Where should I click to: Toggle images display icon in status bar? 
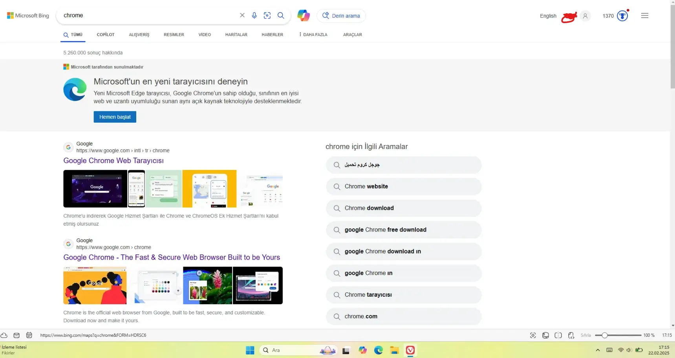[545, 335]
